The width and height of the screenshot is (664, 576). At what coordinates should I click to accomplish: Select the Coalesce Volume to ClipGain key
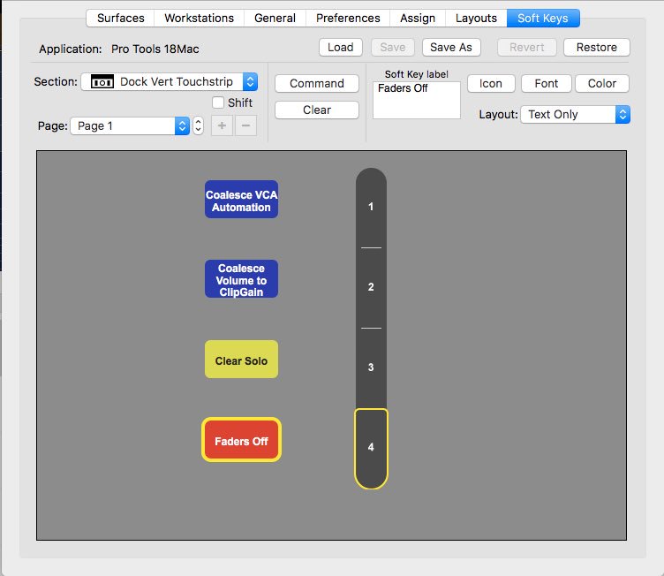(241, 279)
